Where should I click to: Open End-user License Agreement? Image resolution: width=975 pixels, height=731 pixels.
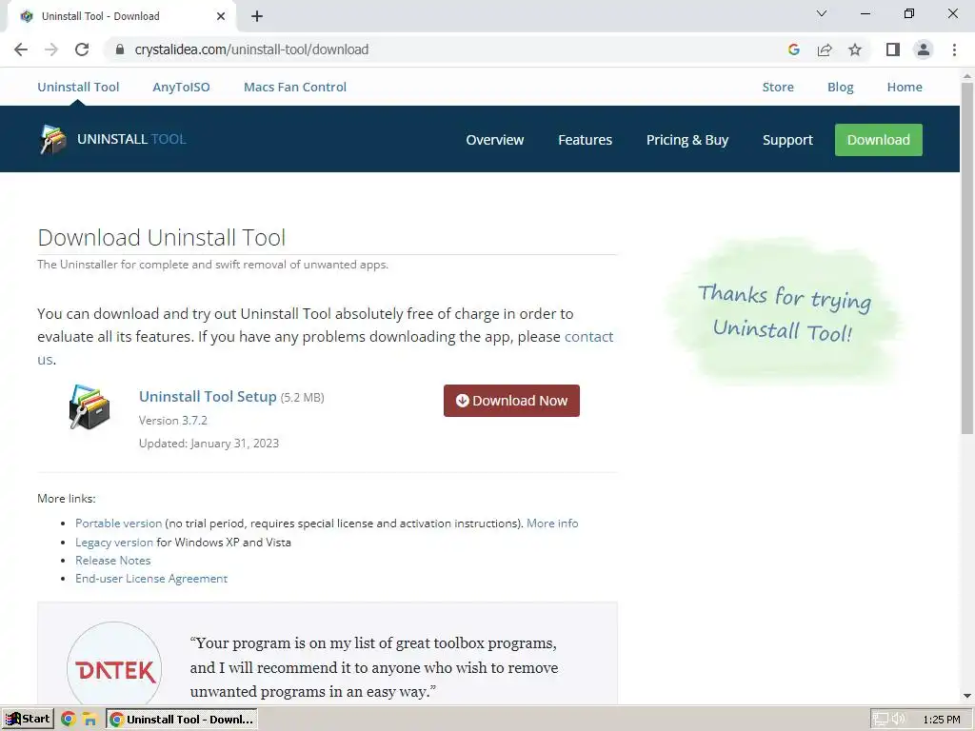(151, 578)
